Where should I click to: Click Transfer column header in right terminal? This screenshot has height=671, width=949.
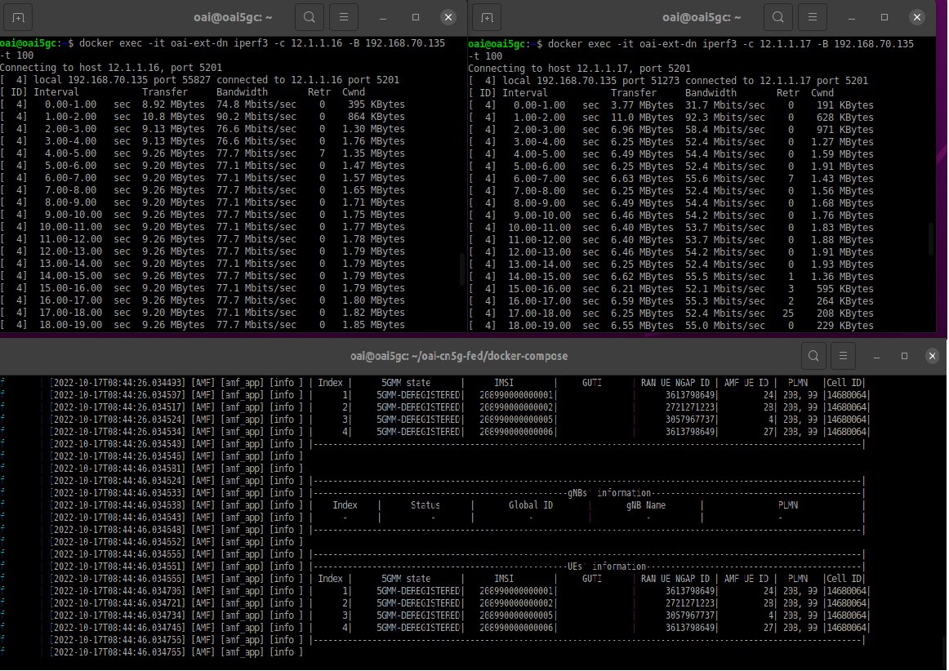click(634, 92)
